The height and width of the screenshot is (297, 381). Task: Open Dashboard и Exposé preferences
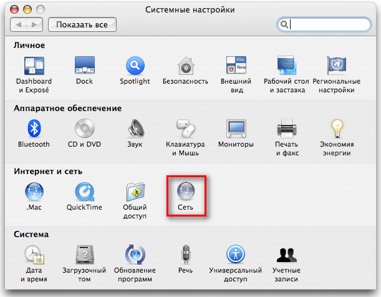34,66
